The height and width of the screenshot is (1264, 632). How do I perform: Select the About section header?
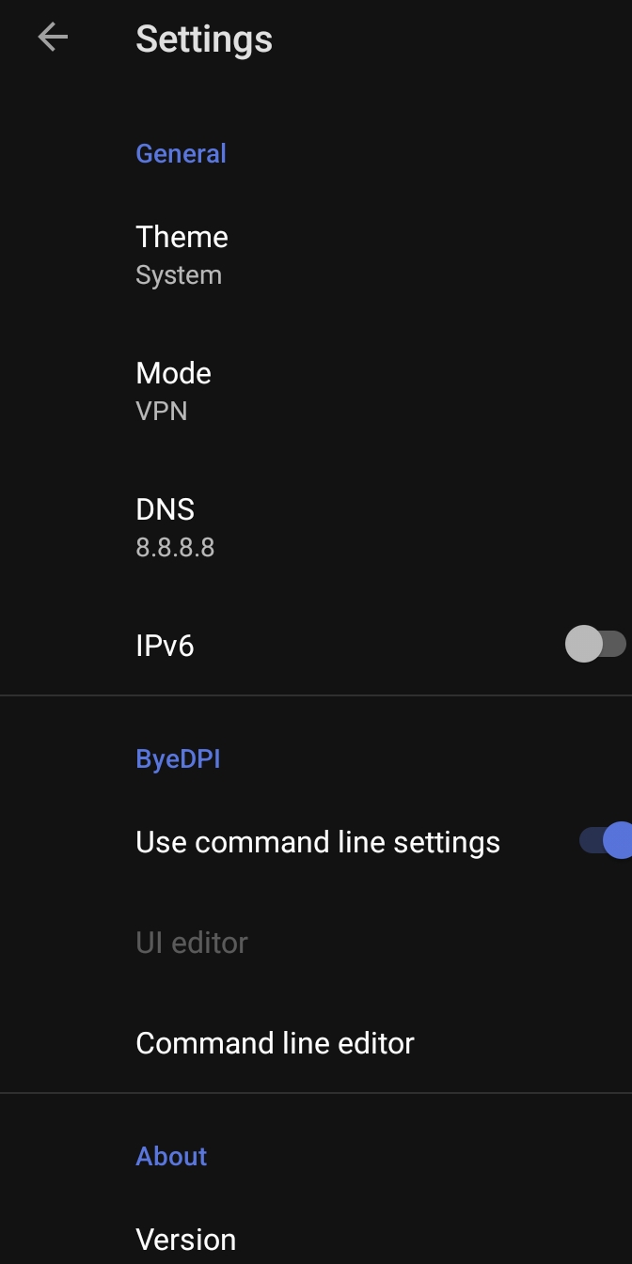171,1156
